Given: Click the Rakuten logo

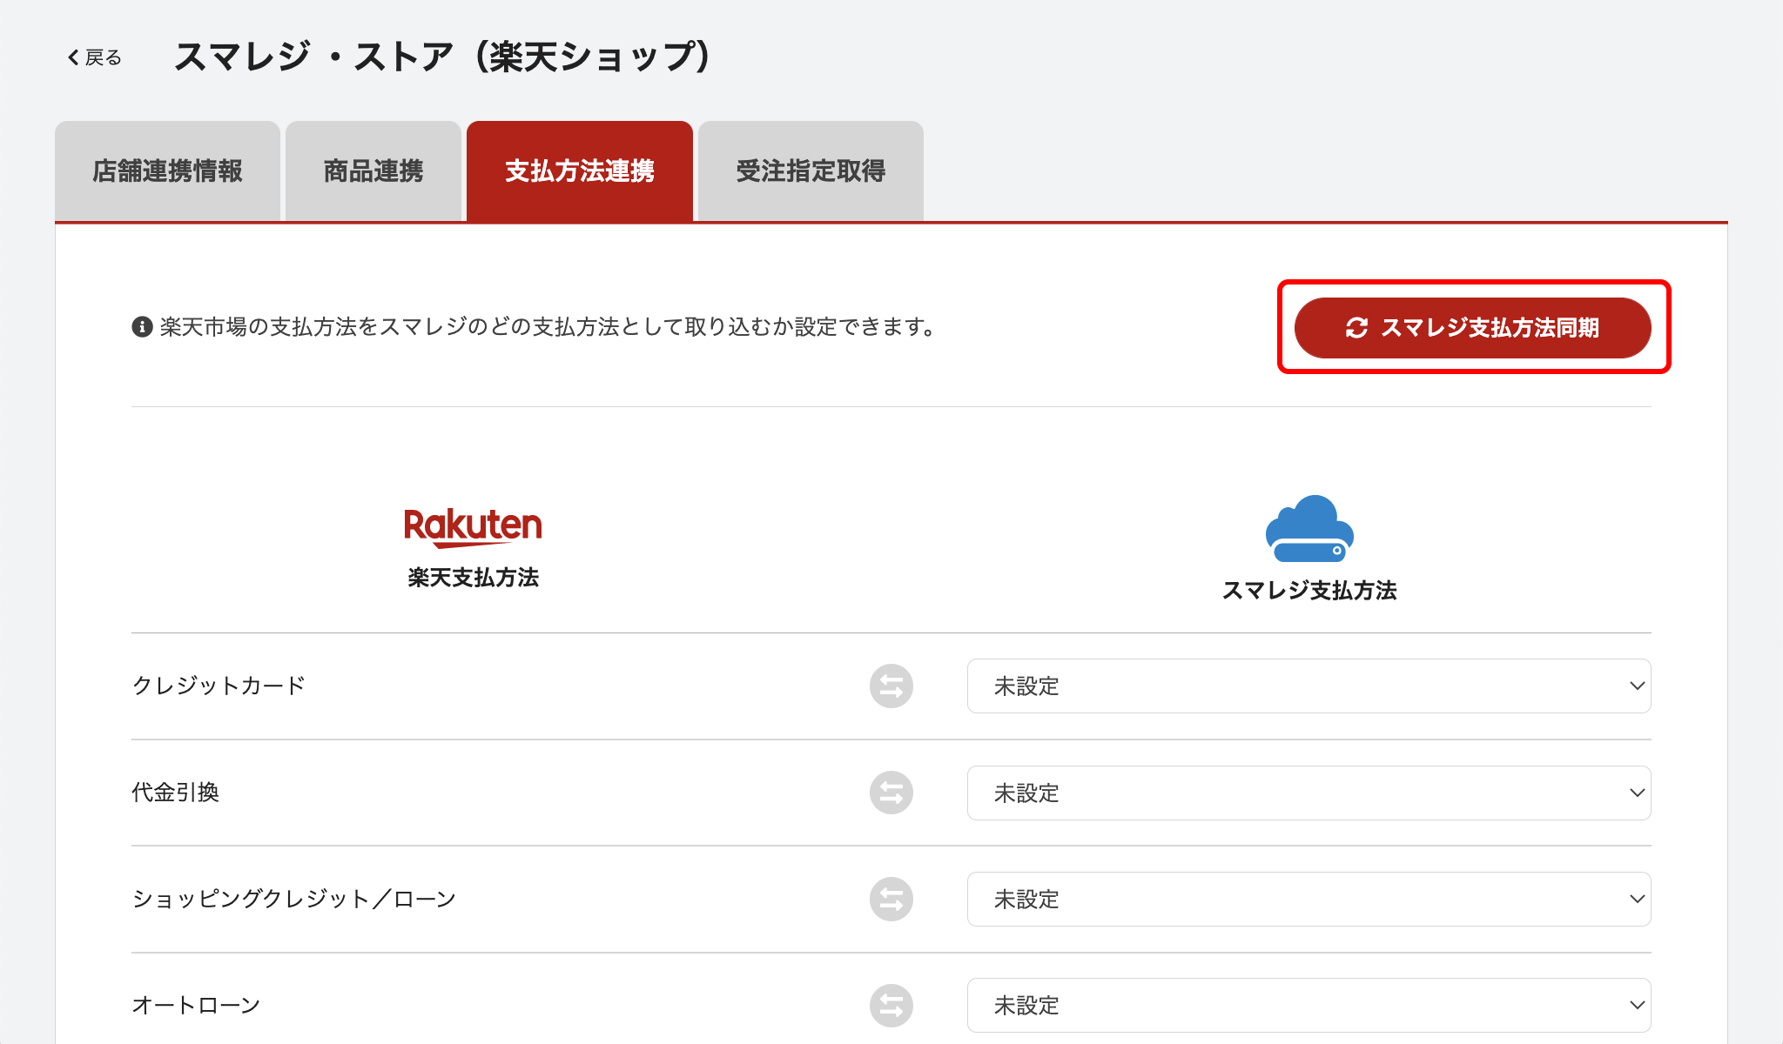Looking at the screenshot, I should coord(473,527).
